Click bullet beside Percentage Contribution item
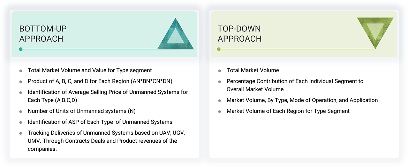Image resolution: width=408 pixels, height=167 pixels. click(220, 82)
